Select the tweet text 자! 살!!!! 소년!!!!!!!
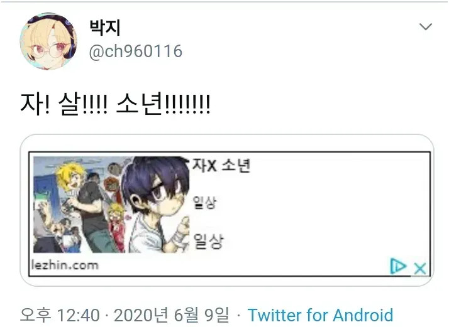 pos(115,104)
